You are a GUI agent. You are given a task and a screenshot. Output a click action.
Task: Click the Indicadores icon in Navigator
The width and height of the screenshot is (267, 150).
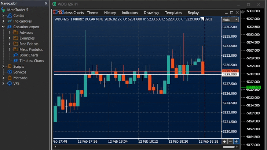10,21
